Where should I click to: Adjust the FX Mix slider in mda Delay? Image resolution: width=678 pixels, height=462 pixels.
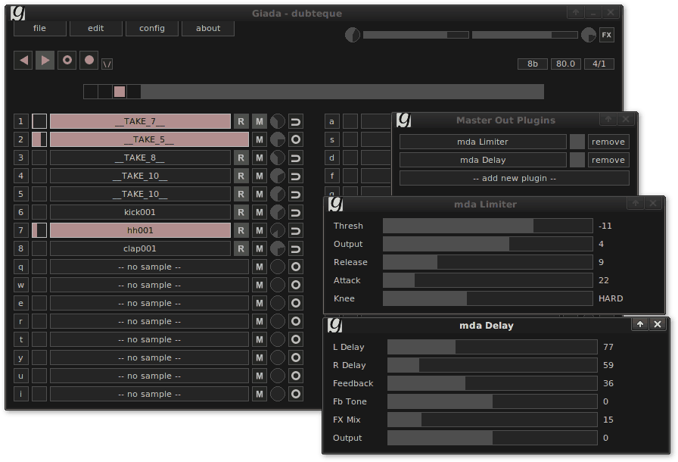(493, 420)
